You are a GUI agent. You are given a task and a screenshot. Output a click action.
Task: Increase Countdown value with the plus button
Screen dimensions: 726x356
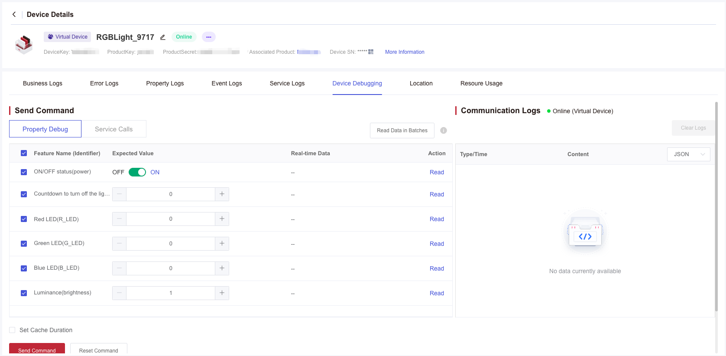coord(222,194)
